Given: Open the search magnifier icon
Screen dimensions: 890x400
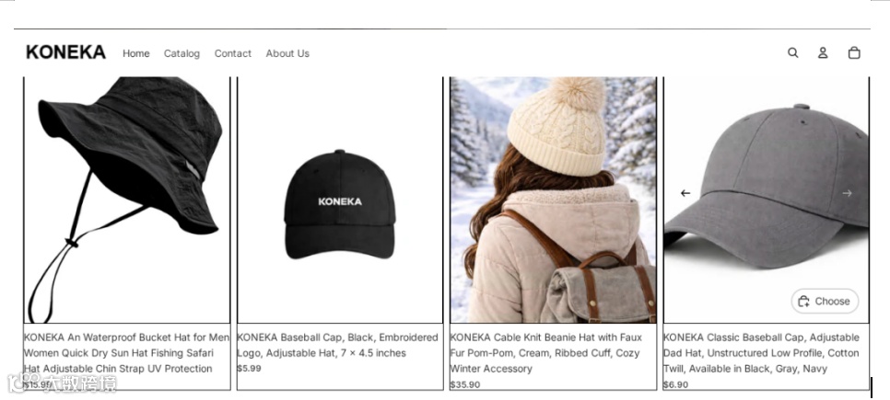Looking at the screenshot, I should [x=792, y=52].
